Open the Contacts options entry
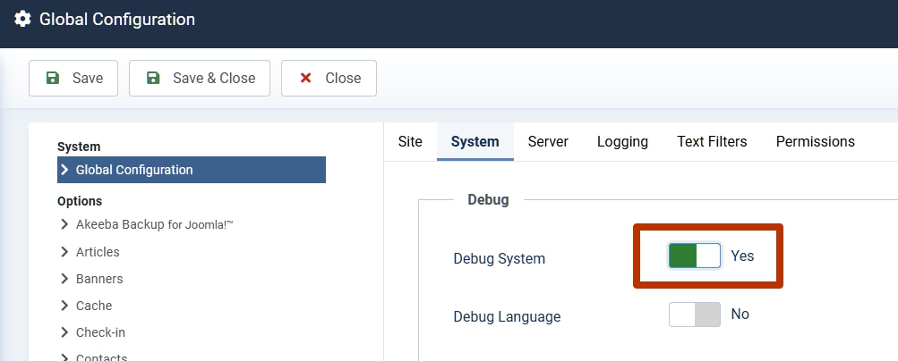This screenshot has height=361, width=898. click(101, 357)
